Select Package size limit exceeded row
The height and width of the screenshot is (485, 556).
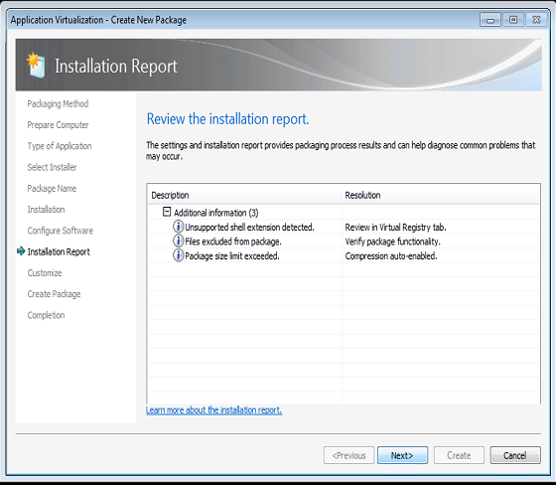tap(344, 255)
